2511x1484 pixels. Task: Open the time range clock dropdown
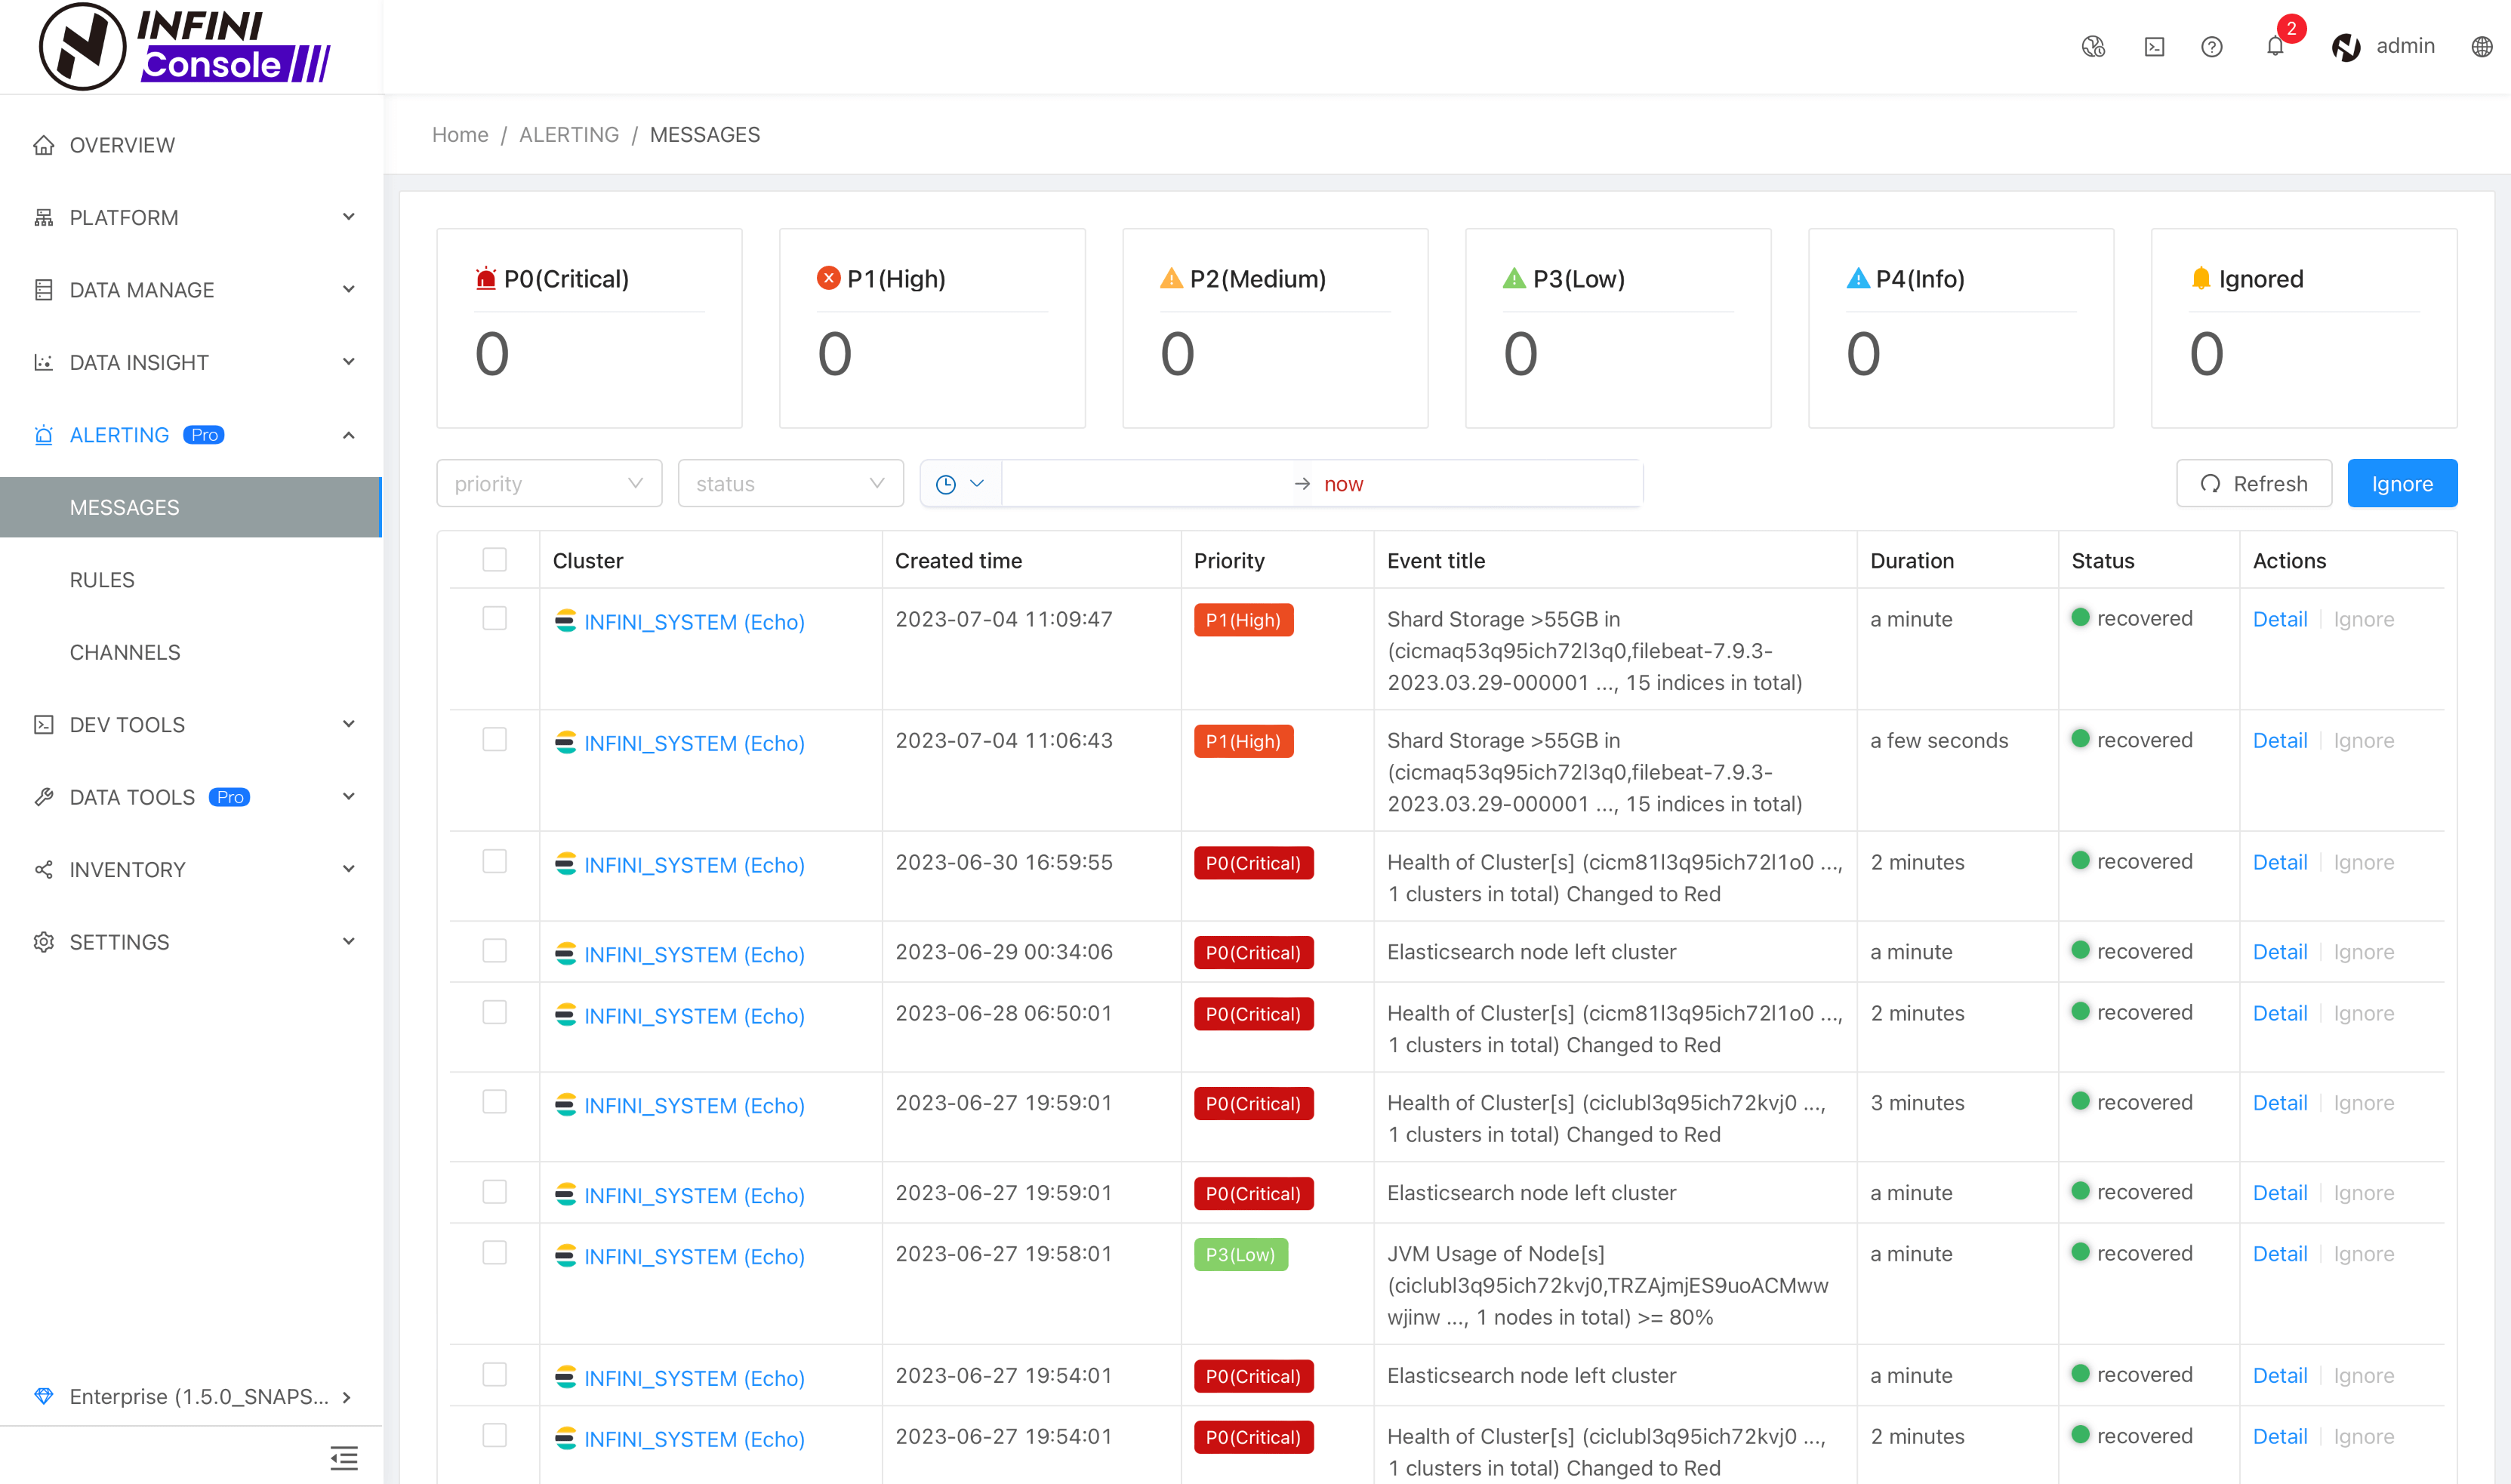pyautogui.click(x=960, y=484)
